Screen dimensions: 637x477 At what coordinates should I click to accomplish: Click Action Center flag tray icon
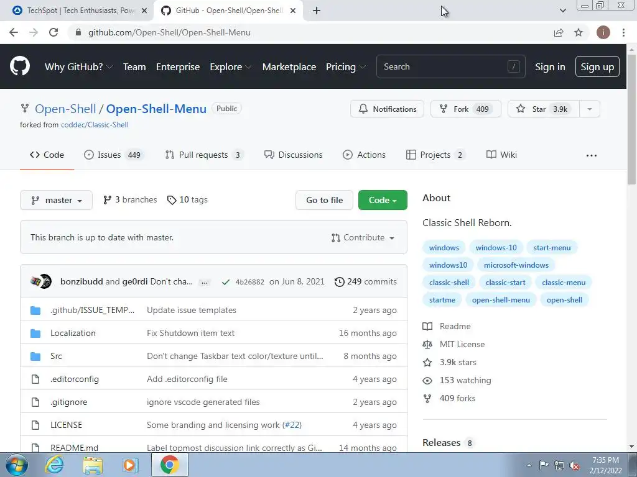544,465
